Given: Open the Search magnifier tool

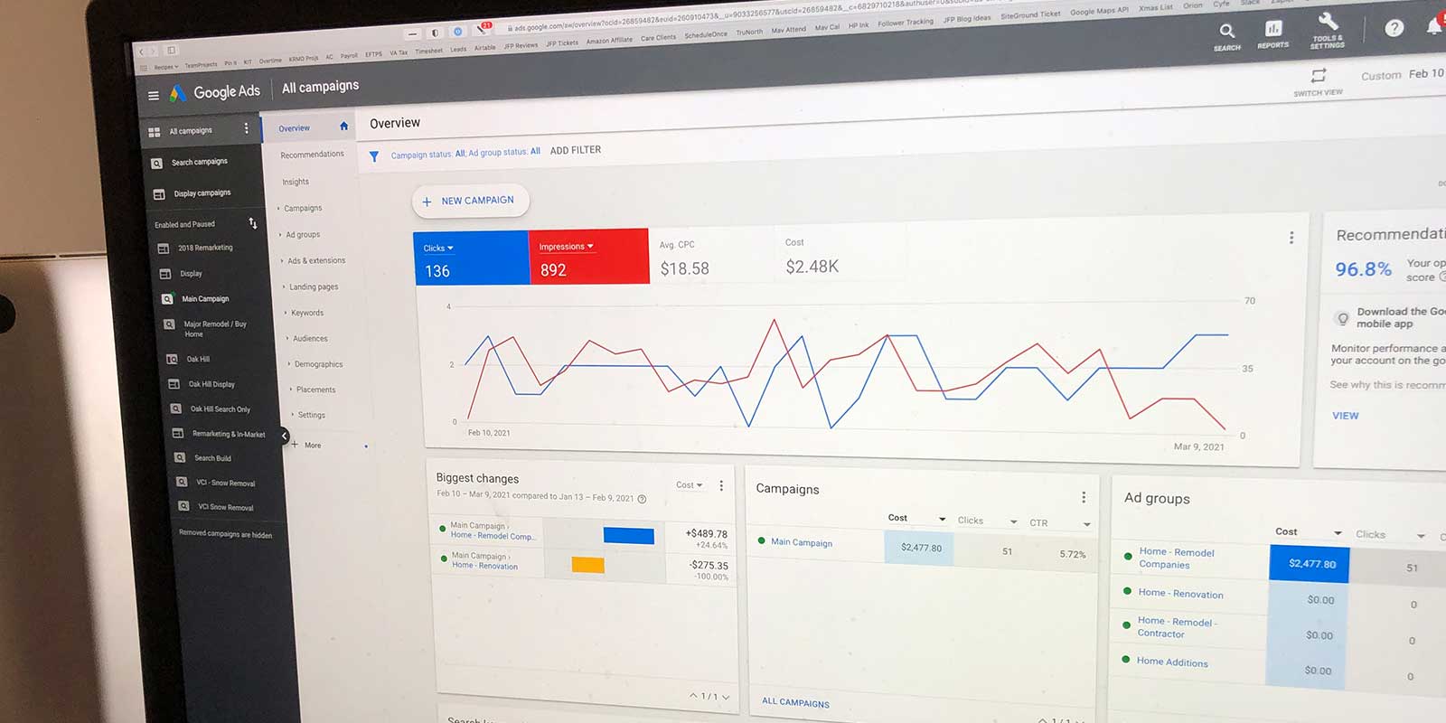Looking at the screenshot, I should [x=1226, y=32].
